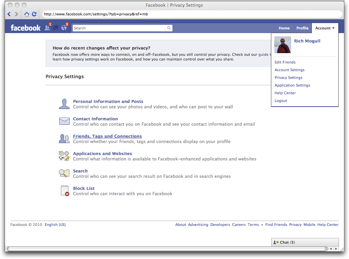
Task: Open the Search privacy link
Action: (x=80, y=171)
